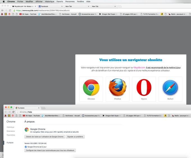The image size is (191, 158).
Task: Choose the Chrome browser download icon
Action: point(91,89)
